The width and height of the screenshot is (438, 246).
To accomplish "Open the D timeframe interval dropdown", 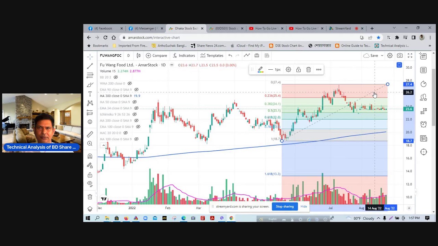I will pos(129,55).
